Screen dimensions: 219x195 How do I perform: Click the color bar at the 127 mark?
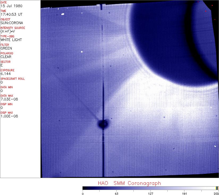click(x=150, y=188)
